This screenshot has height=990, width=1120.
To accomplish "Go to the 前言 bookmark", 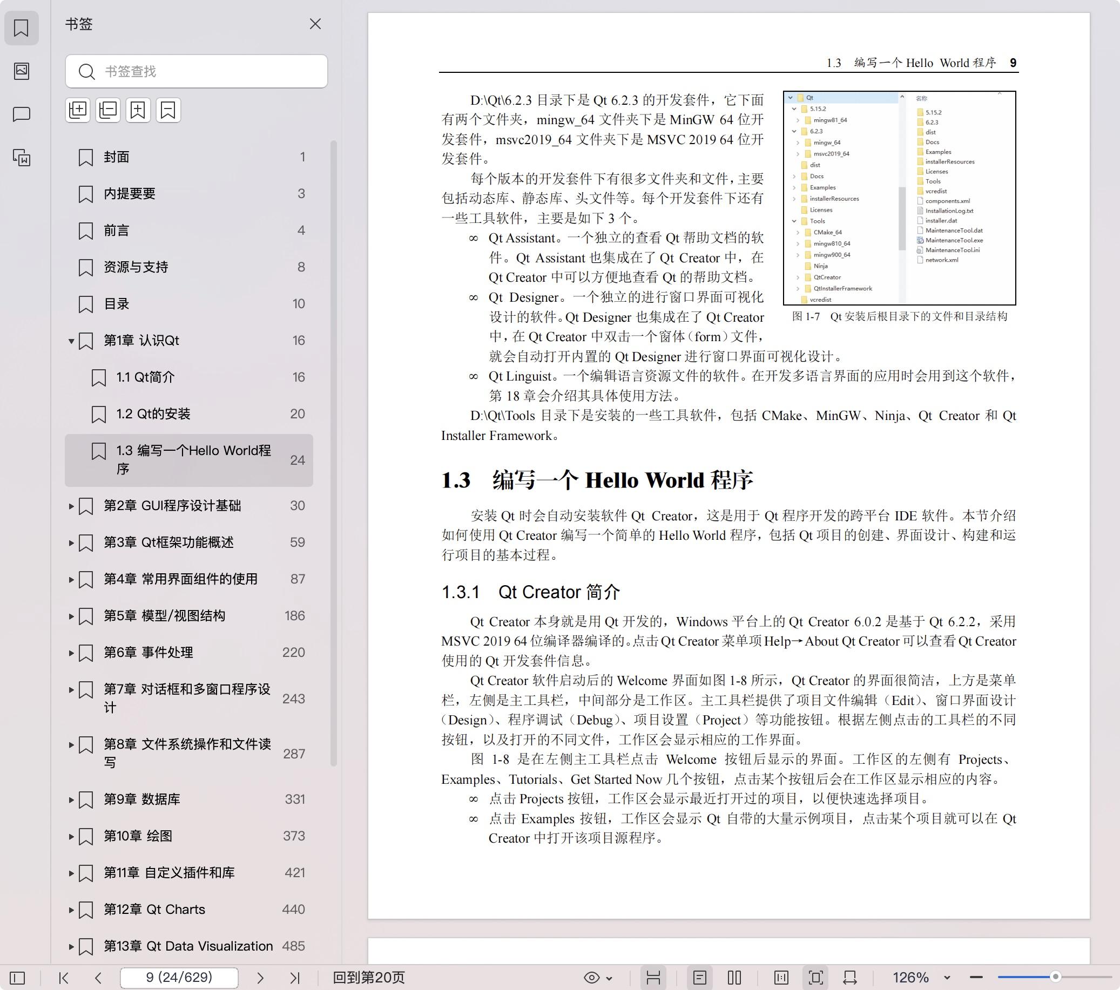I will tap(189, 230).
